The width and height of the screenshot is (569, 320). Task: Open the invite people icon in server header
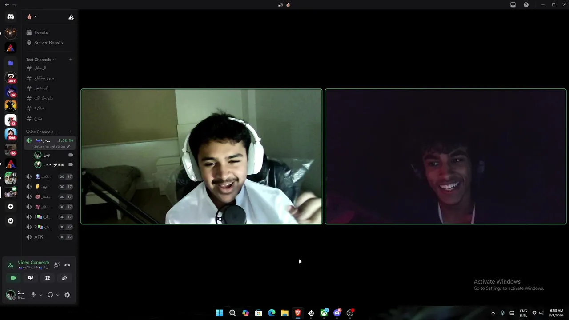[x=71, y=17]
